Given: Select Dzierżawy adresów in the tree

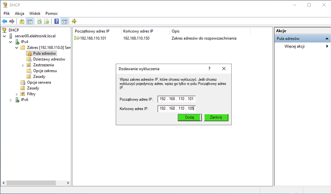Looking at the screenshot, I should click(x=49, y=59).
